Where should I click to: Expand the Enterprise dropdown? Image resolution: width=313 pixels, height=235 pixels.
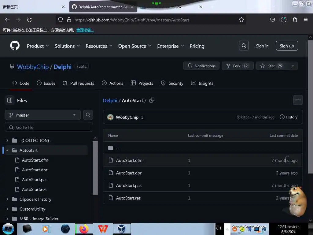[171, 46]
